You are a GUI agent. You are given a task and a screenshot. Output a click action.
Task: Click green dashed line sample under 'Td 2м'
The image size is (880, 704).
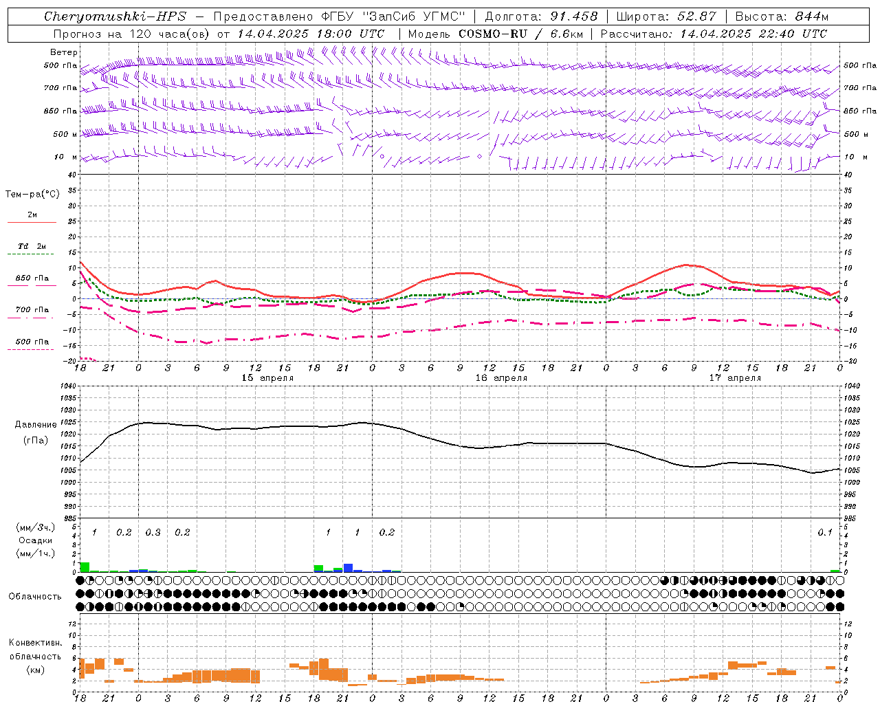(30, 254)
